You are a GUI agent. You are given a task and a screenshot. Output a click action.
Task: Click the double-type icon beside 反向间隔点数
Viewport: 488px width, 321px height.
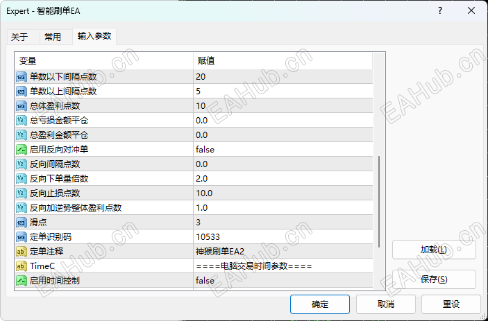click(x=22, y=164)
